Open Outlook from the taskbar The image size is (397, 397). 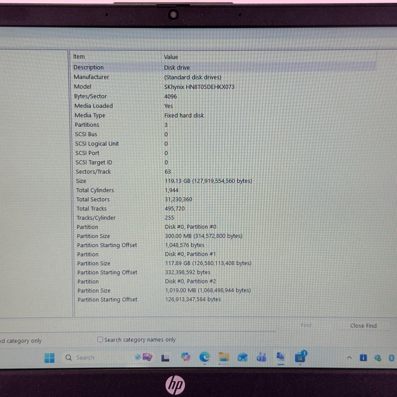[x=242, y=357]
